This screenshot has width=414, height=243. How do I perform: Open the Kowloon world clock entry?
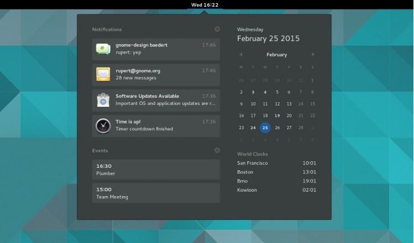[276, 190]
